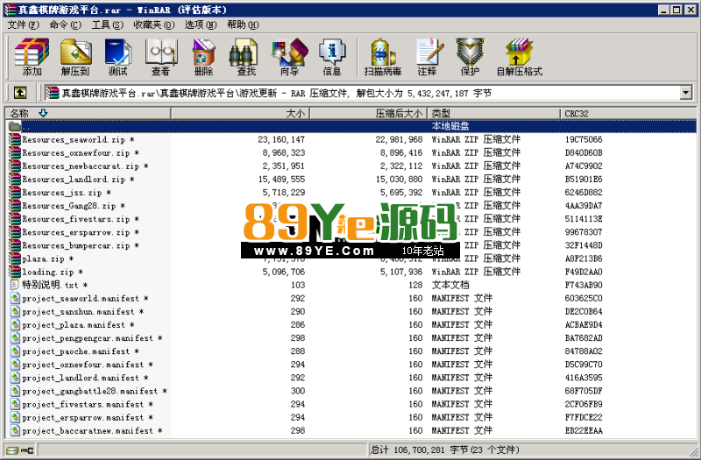Open the Favorites (收藏夹) menu
The height and width of the screenshot is (460, 701).
[154, 25]
